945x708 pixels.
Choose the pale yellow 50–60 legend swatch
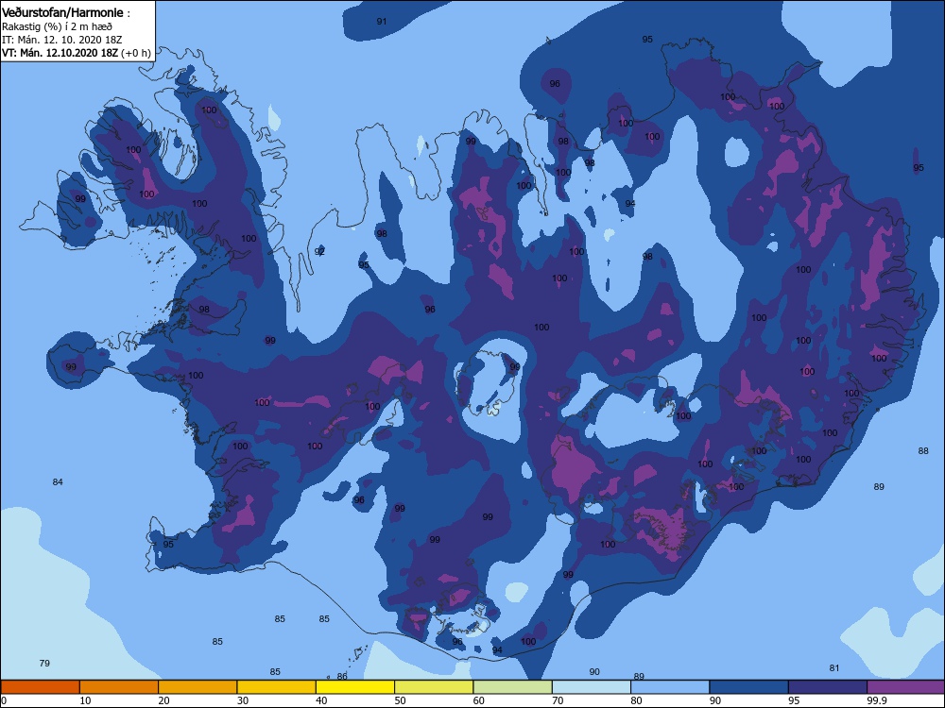click(434, 687)
